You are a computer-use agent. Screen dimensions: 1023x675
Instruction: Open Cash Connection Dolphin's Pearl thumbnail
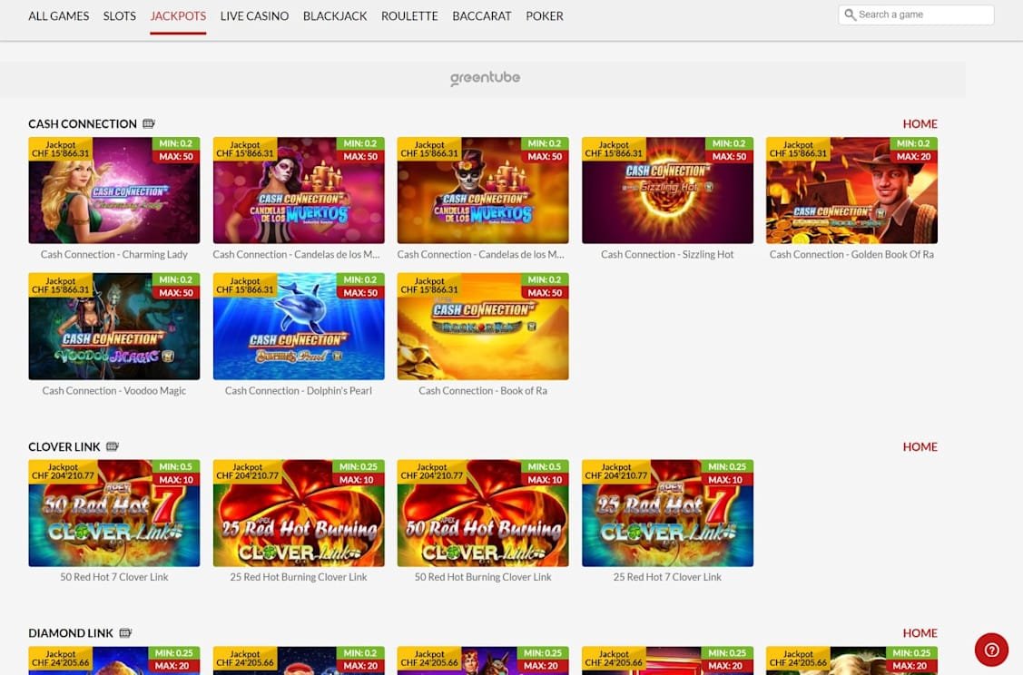click(299, 326)
